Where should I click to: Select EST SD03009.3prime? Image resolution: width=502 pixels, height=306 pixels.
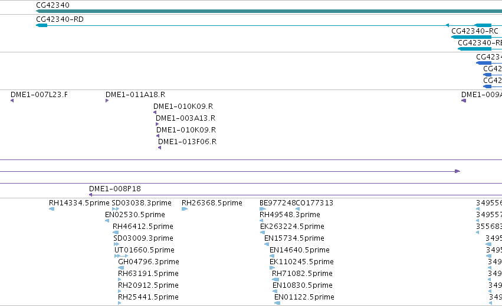pos(143,238)
